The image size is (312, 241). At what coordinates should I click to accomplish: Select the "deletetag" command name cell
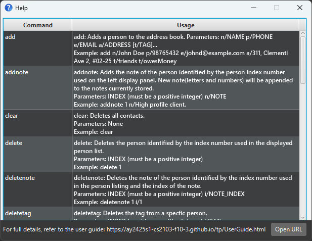click(37, 213)
